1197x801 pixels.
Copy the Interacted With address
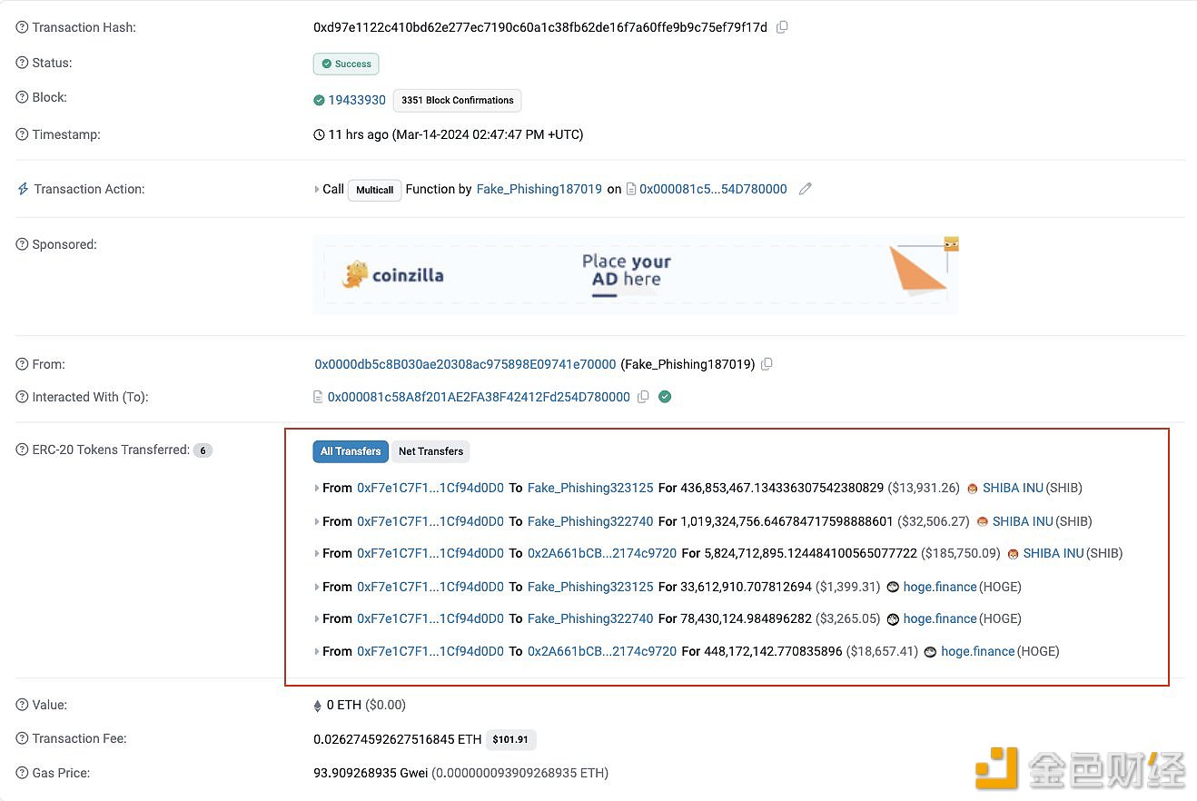tap(643, 397)
